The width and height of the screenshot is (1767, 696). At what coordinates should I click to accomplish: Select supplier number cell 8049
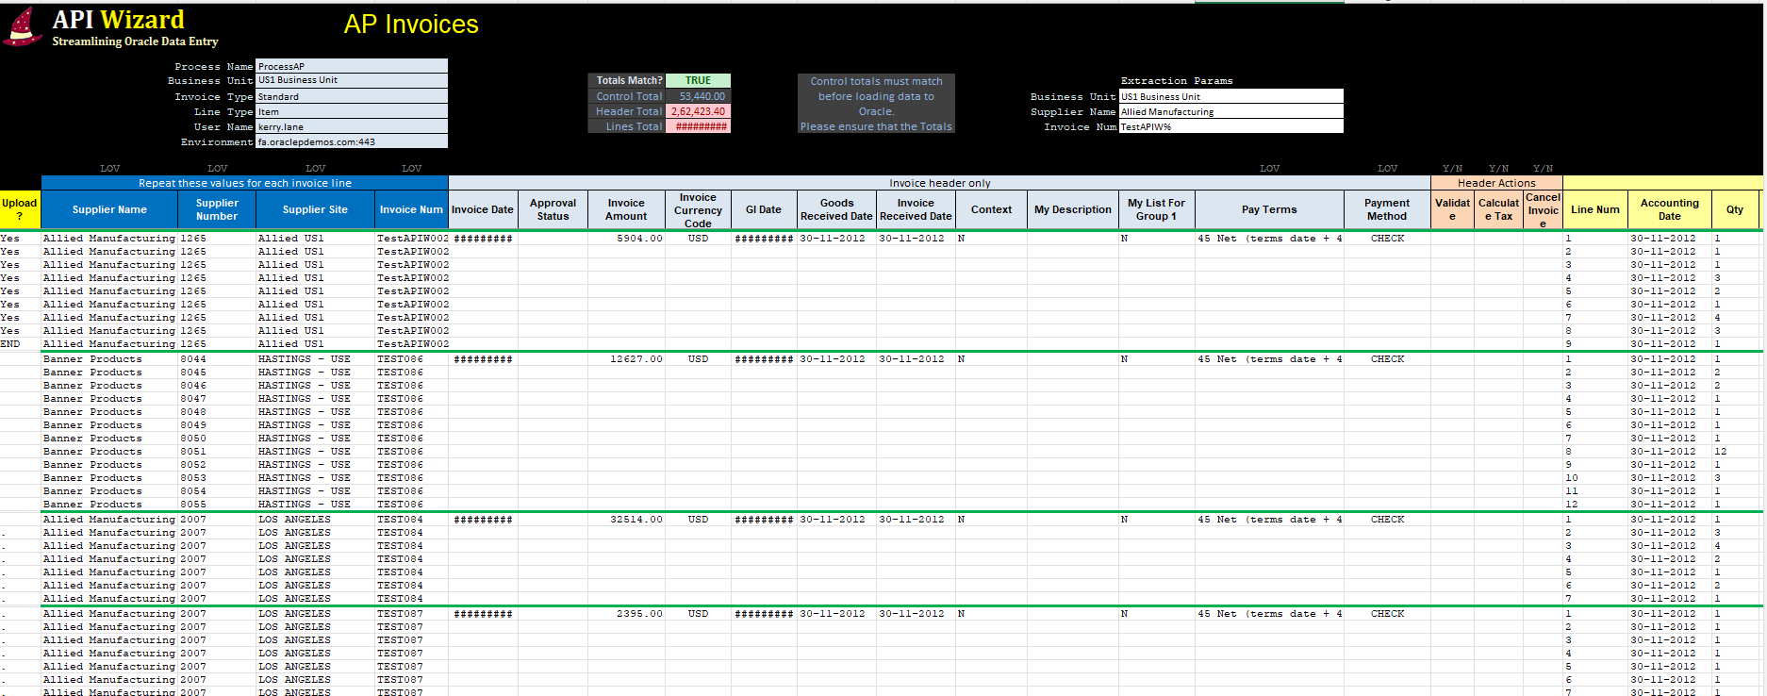pos(217,425)
